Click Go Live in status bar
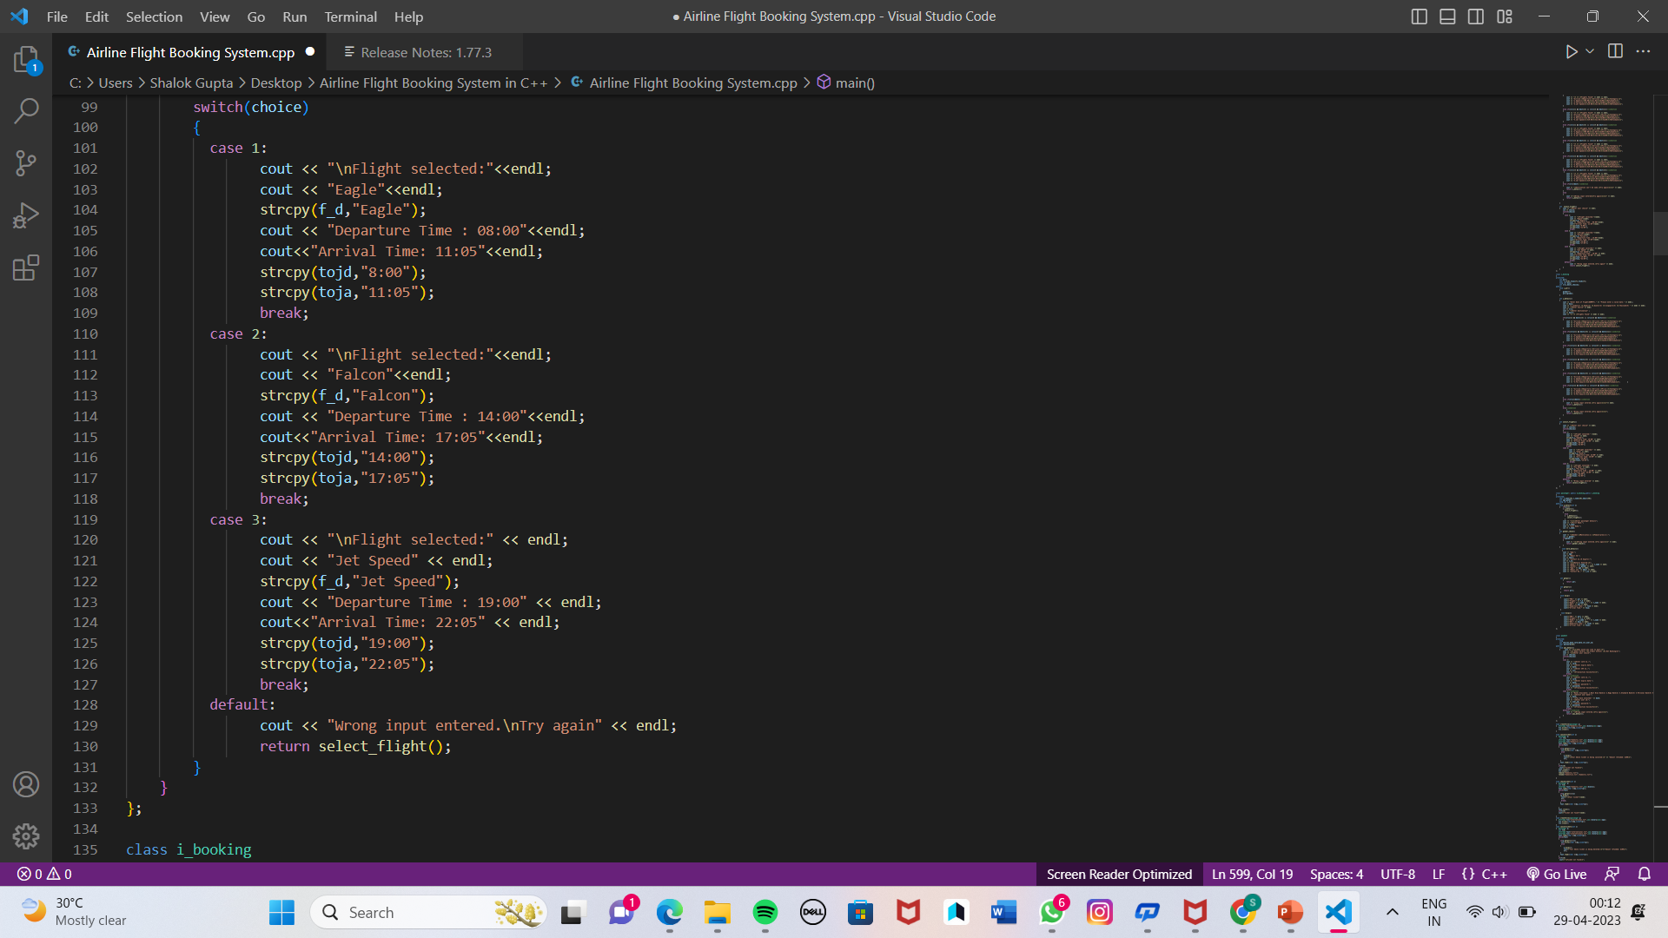The image size is (1668, 938). click(1557, 874)
